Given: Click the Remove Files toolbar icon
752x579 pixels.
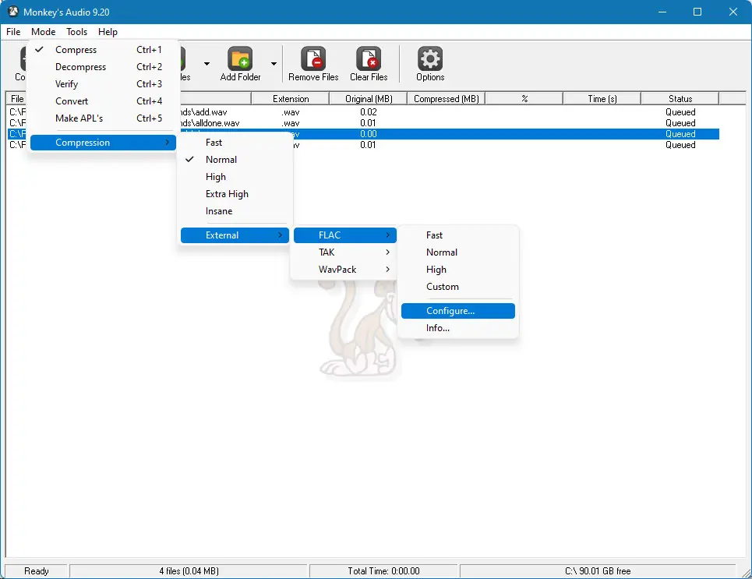Looking at the screenshot, I should click(313, 58).
